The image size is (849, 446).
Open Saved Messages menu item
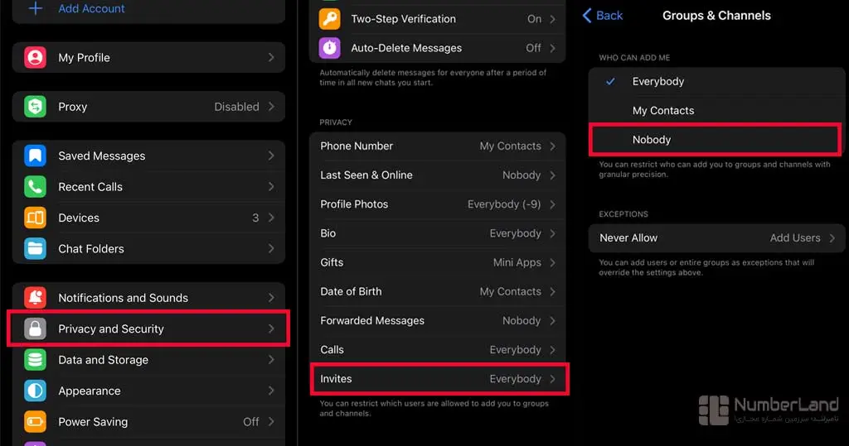click(x=148, y=156)
